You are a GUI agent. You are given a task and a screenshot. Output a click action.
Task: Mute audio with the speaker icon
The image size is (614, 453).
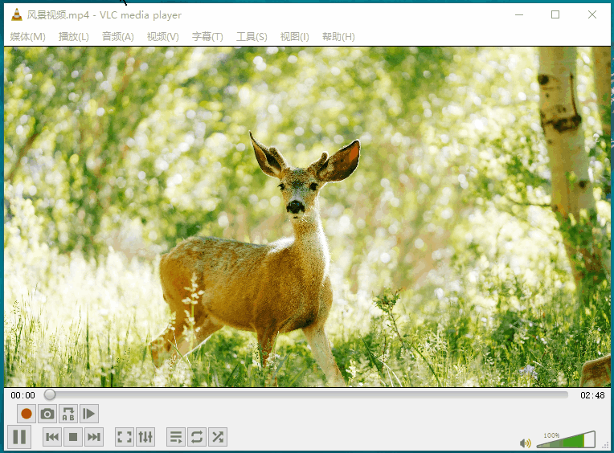pos(525,443)
